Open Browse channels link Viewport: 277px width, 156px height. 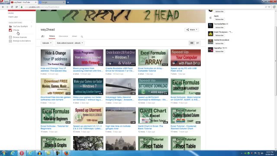[20, 37]
